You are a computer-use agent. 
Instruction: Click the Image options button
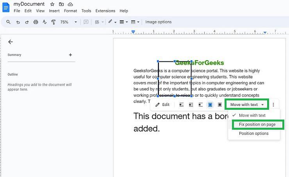tap(158, 22)
